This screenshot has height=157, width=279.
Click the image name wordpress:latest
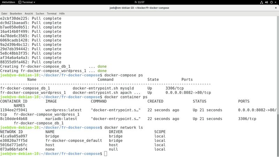pyautogui.click(x=63, y=110)
